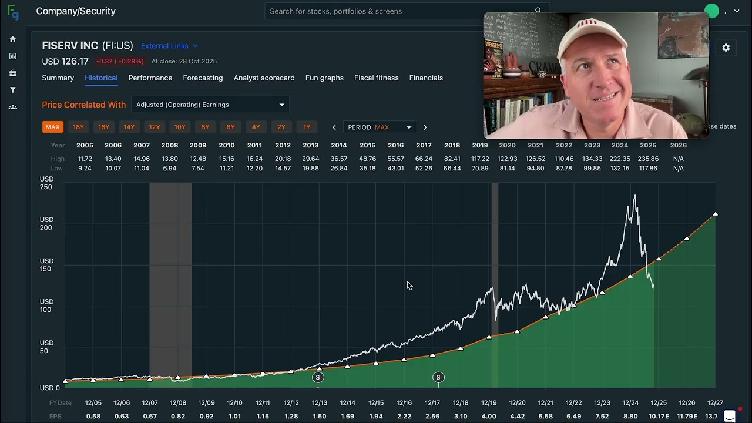Image resolution: width=752 pixels, height=423 pixels.
Task: Select the 2Y time range button
Action: click(x=281, y=127)
